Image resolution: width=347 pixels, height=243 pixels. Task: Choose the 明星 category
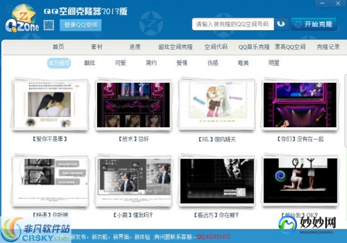click(274, 63)
